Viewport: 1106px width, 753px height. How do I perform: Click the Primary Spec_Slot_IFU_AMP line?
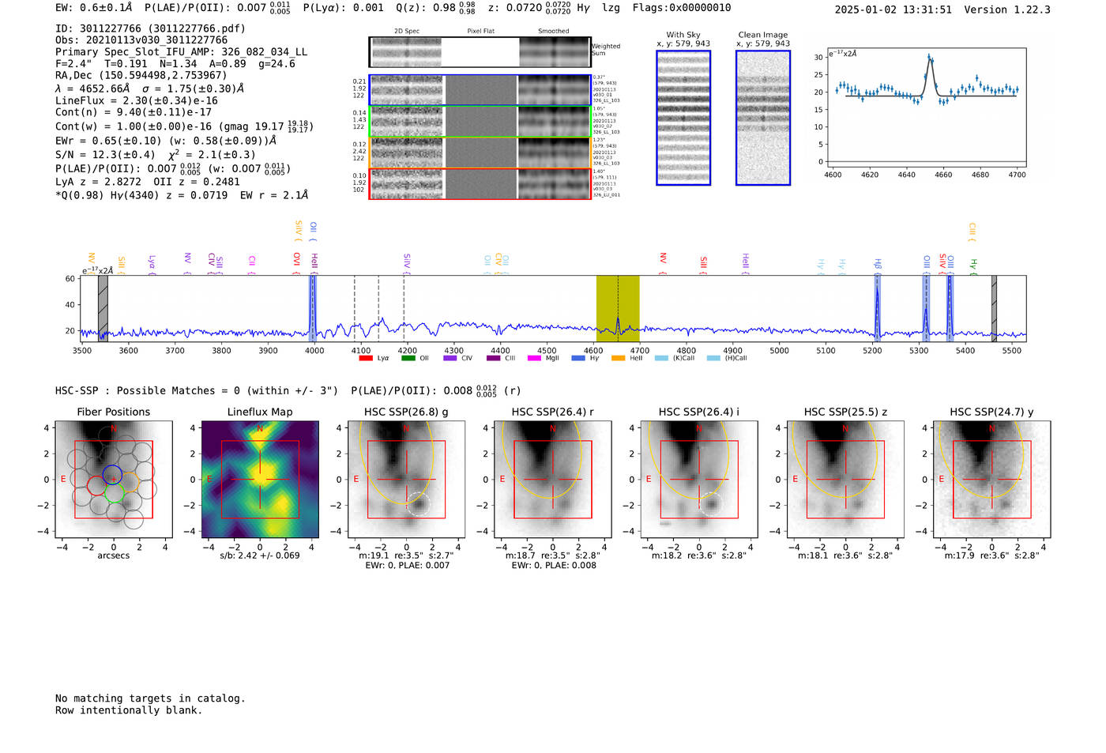pos(182,52)
